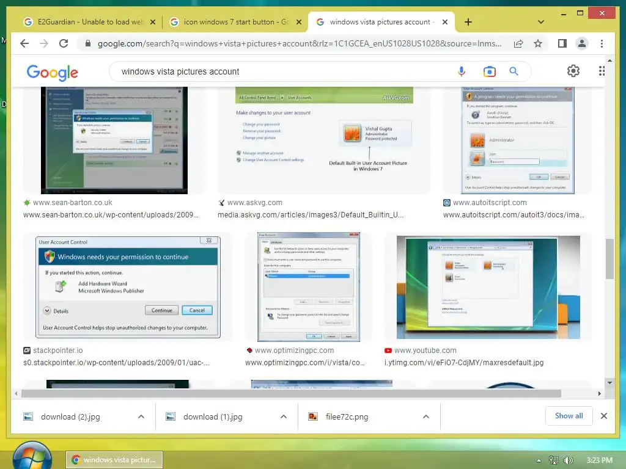Close the icon windows 7 start button tab

298,22
